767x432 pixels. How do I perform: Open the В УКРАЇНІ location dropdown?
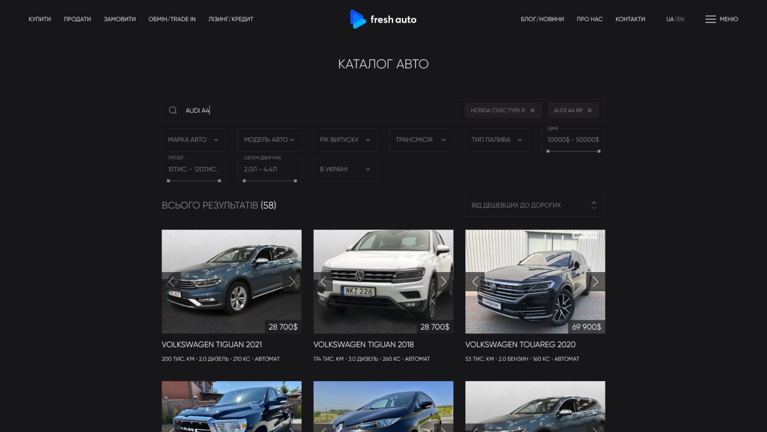tap(345, 169)
